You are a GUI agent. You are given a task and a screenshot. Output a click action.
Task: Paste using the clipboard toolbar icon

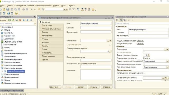point(19,9)
